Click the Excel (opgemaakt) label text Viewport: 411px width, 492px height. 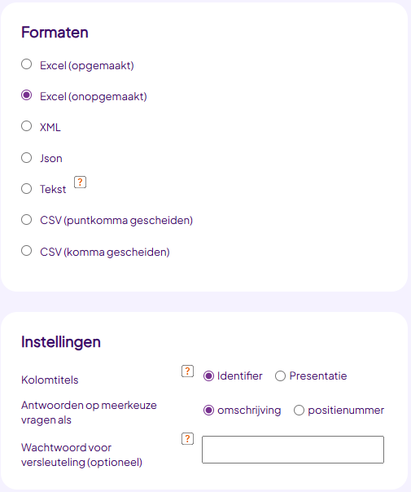point(87,66)
